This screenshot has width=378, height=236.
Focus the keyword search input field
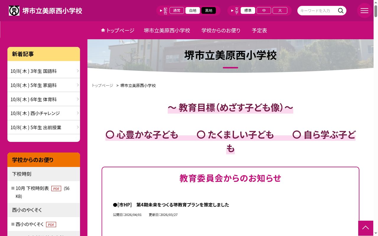point(317,11)
